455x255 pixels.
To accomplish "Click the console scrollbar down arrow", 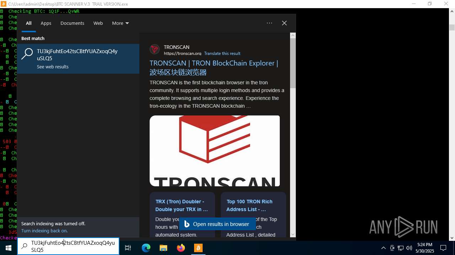I will point(452,238).
